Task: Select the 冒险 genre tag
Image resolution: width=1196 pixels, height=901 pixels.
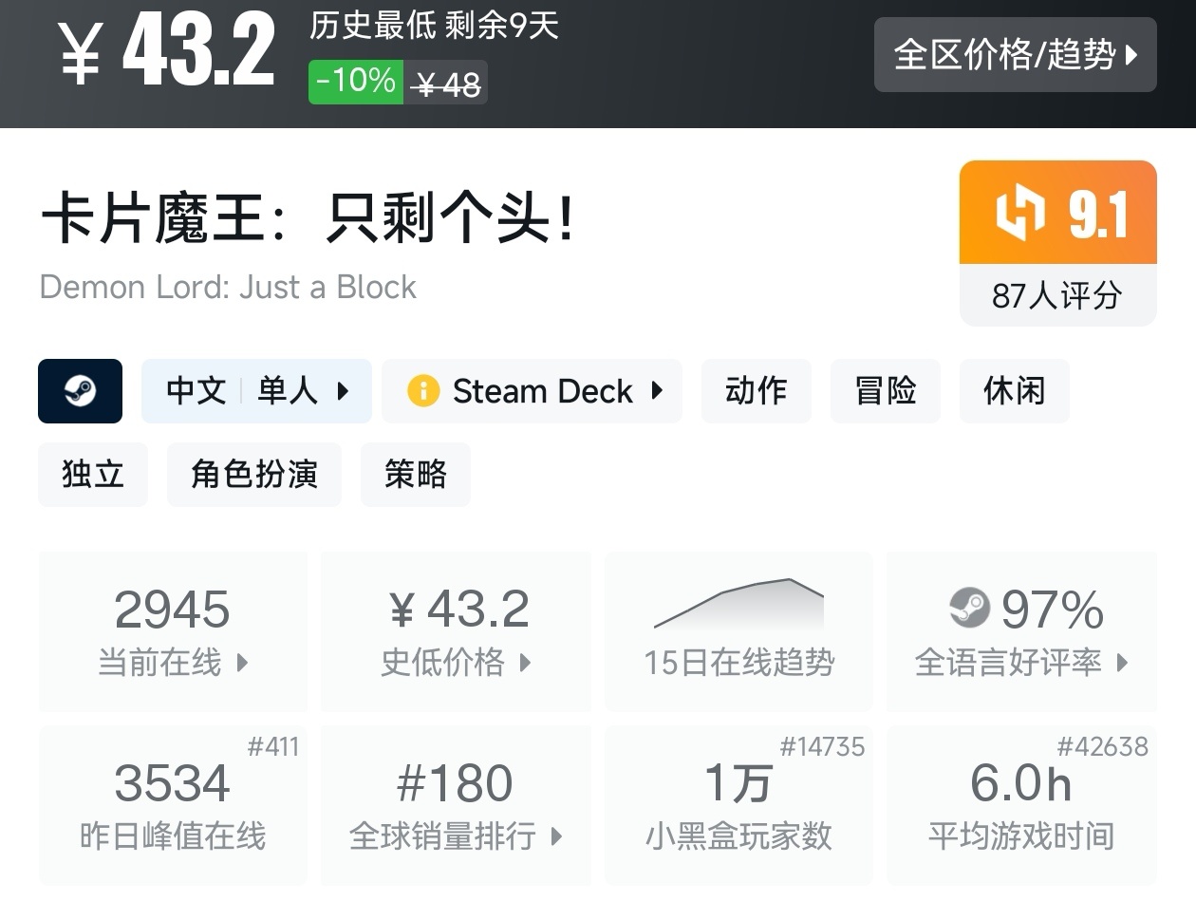Action: pyautogui.click(x=886, y=391)
